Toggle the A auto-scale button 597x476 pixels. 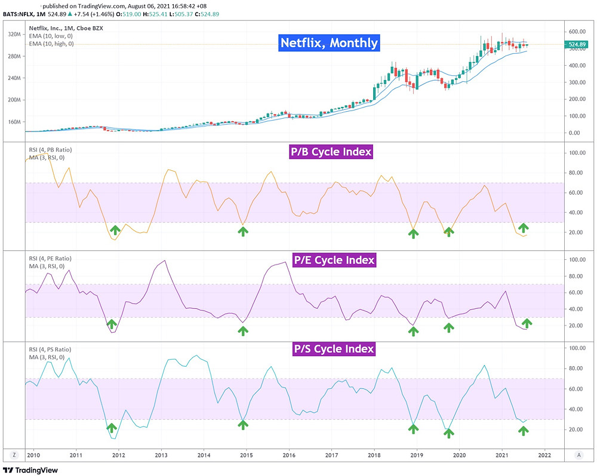579,454
